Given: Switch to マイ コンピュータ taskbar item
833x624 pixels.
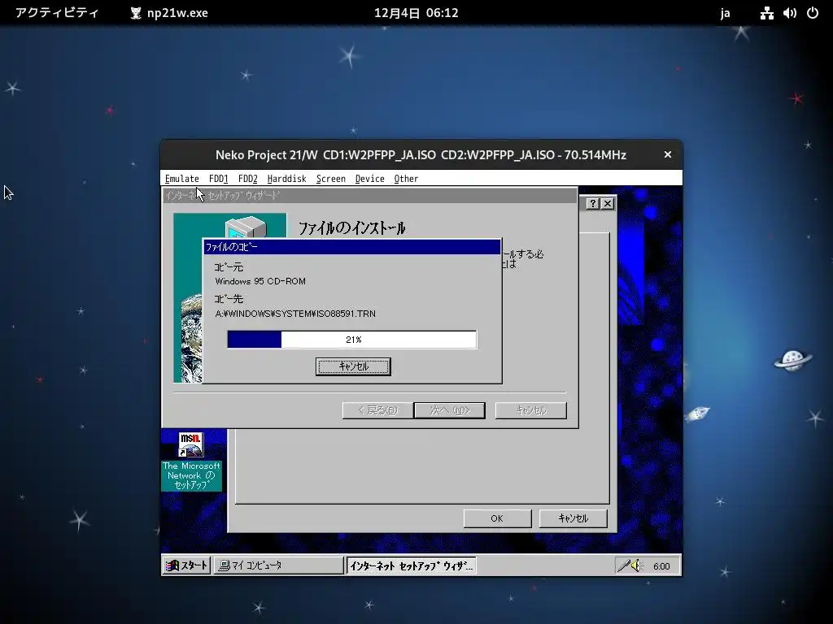Looking at the screenshot, I should (x=278, y=565).
